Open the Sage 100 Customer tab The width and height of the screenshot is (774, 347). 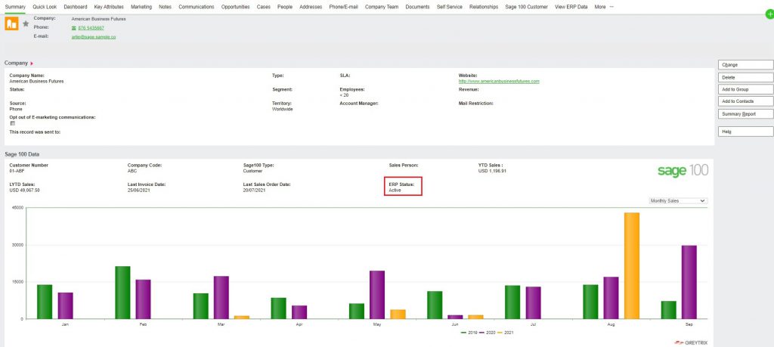[527, 7]
